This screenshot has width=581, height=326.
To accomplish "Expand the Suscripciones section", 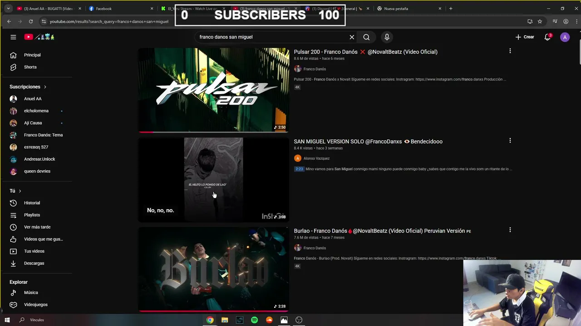I will (x=28, y=86).
